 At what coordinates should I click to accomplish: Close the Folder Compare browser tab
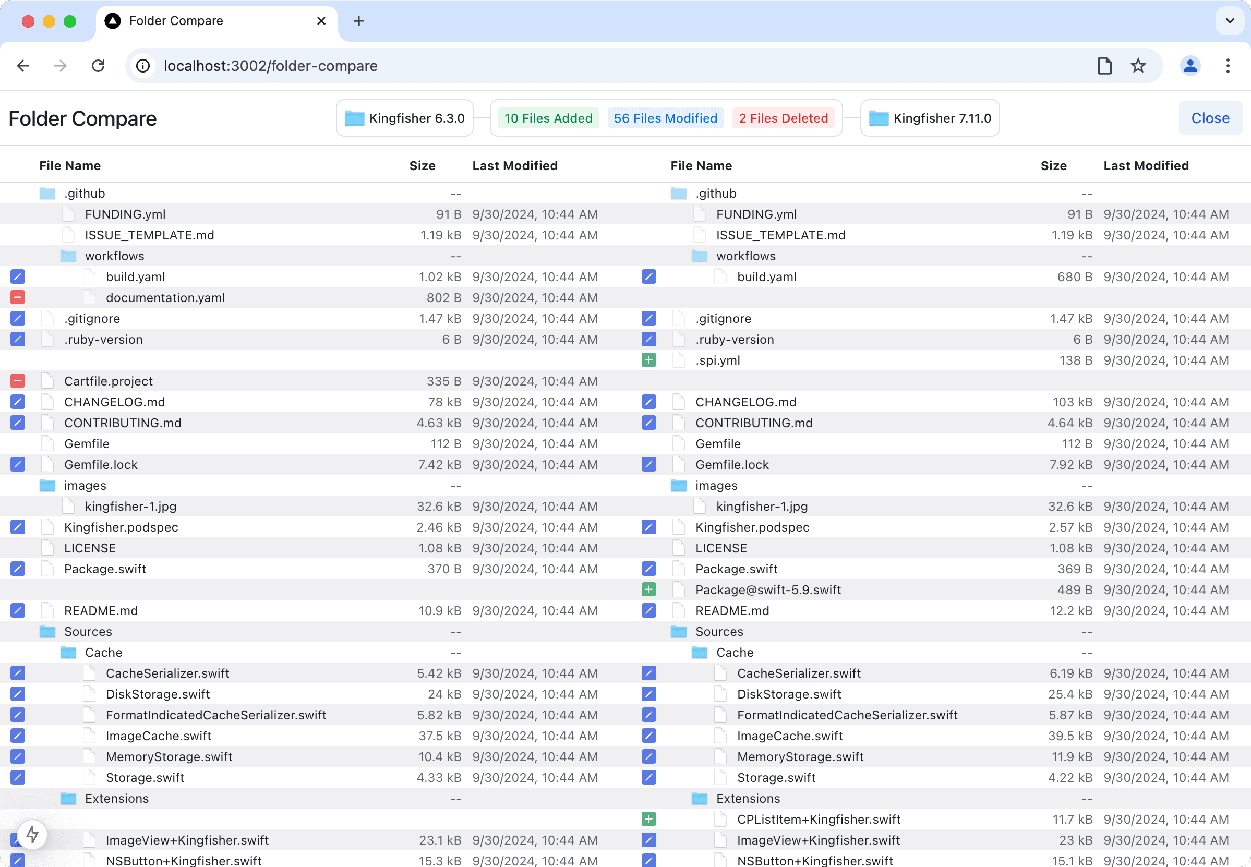pos(321,21)
